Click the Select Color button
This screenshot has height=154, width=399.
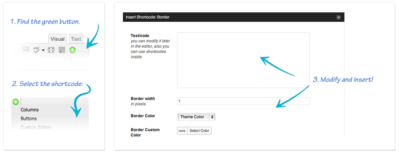(199, 131)
